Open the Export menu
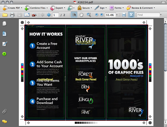The height and width of the screenshot is (127, 167). (58, 8)
